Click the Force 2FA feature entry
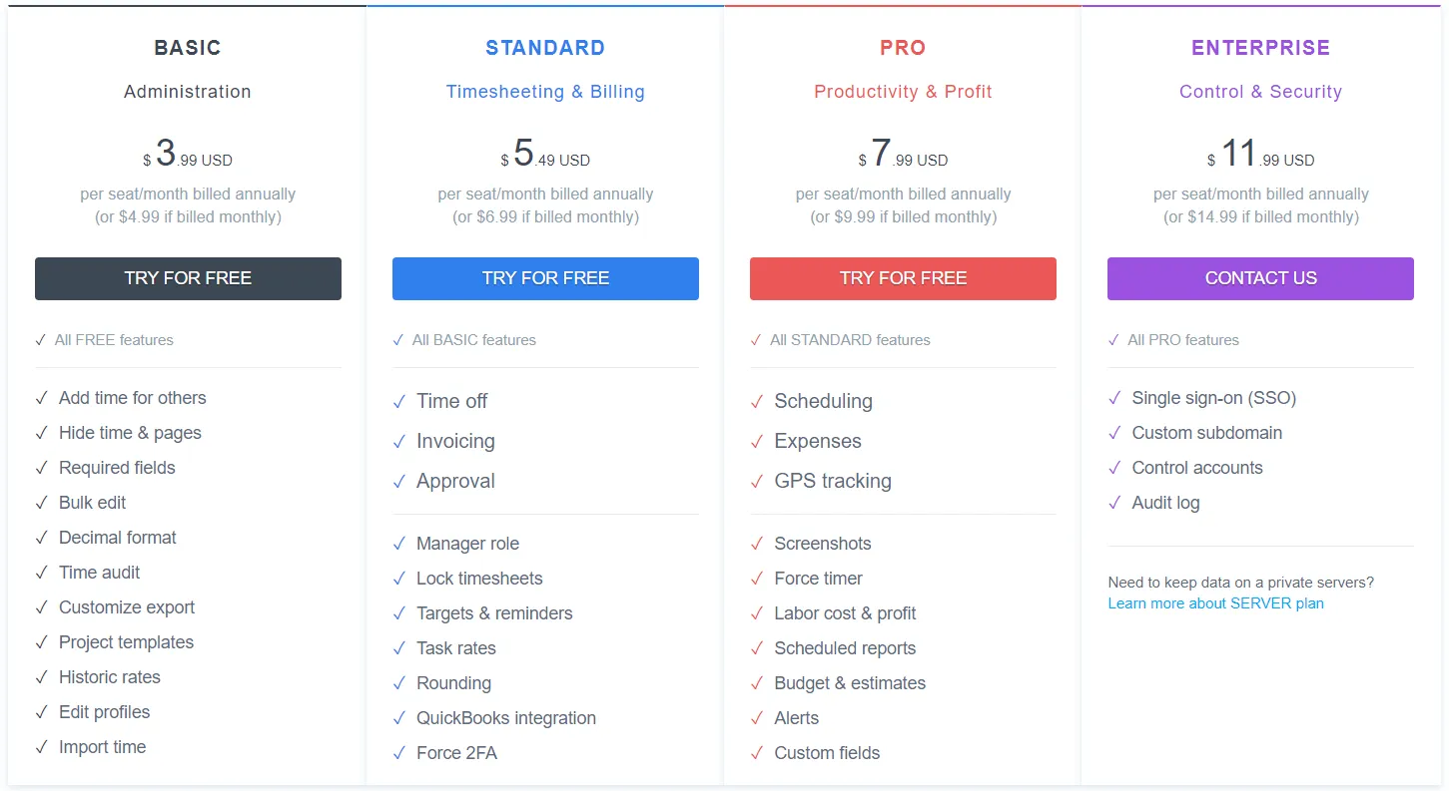This screenshot has width=1449, height=791. [x=457, y=752]
